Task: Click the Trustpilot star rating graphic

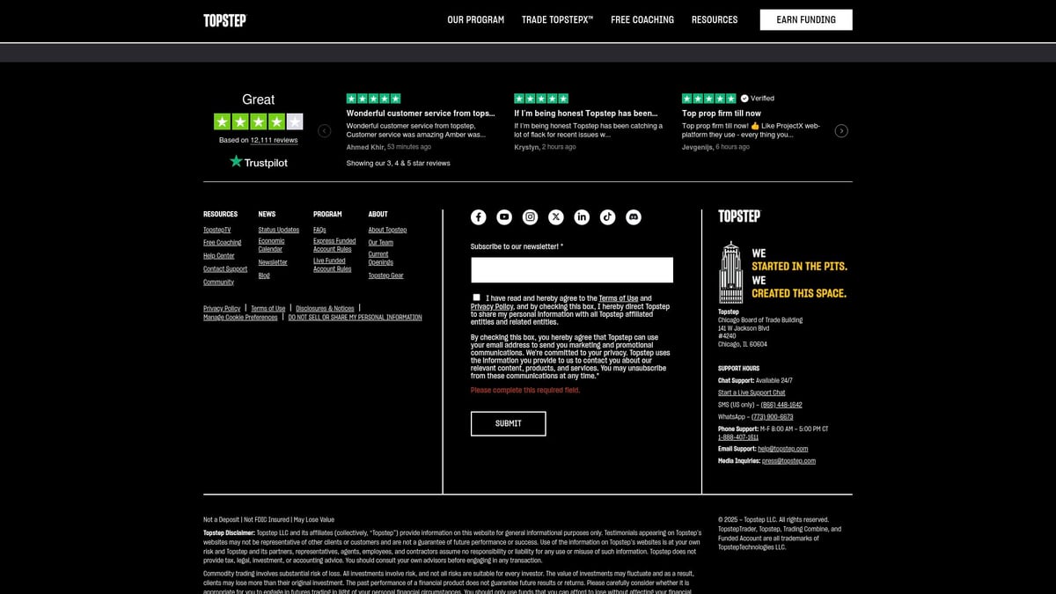Action: pyautogui.click(x=258, y=122)
